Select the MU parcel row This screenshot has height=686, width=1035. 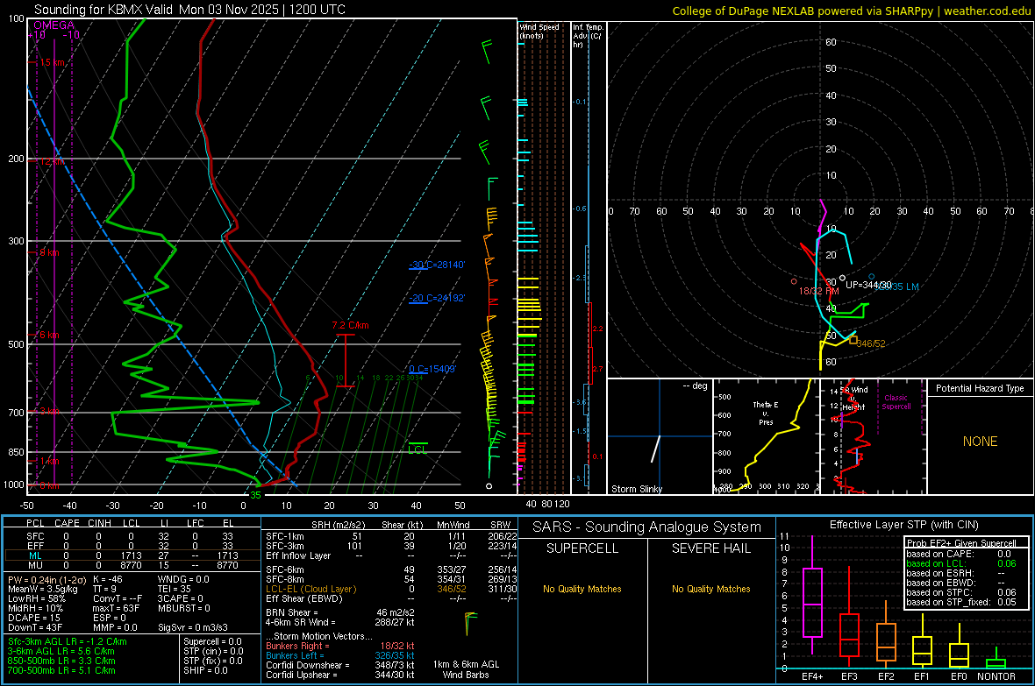tap(132, 564)
